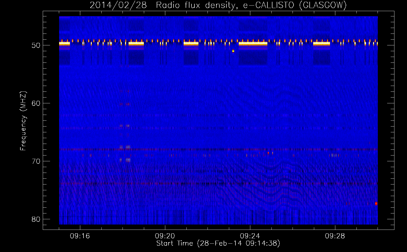Click the 60 frequency tick label
Image resolution: width=407 pixels, height=252 pixels.
[36, 103]
